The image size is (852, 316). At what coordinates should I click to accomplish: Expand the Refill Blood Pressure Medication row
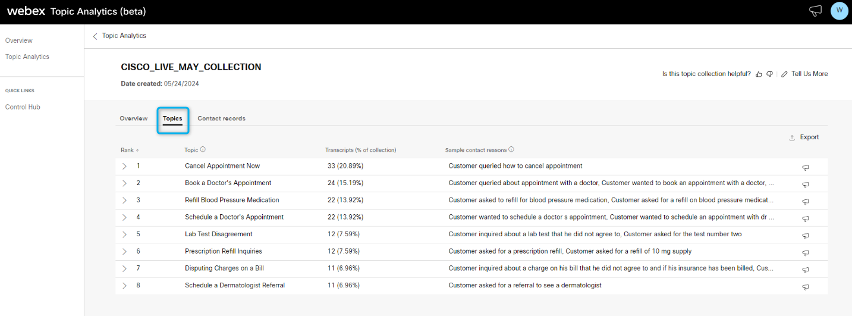click(x=124, y=201)
